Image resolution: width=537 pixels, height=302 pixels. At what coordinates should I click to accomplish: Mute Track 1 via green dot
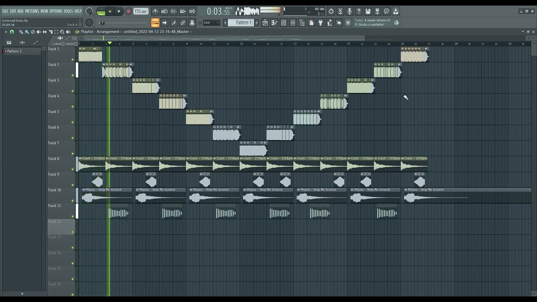click(73, 60)
